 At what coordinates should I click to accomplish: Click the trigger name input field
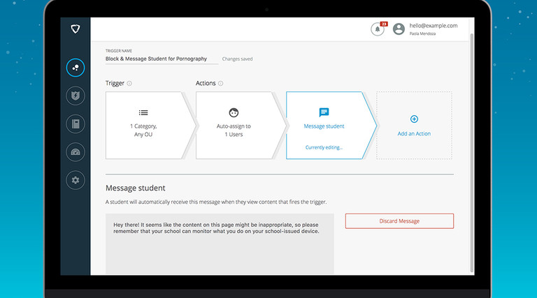click(162, 59)
